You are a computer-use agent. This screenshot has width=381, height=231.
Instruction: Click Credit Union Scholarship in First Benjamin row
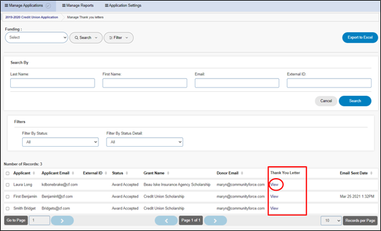coord(164,196)
